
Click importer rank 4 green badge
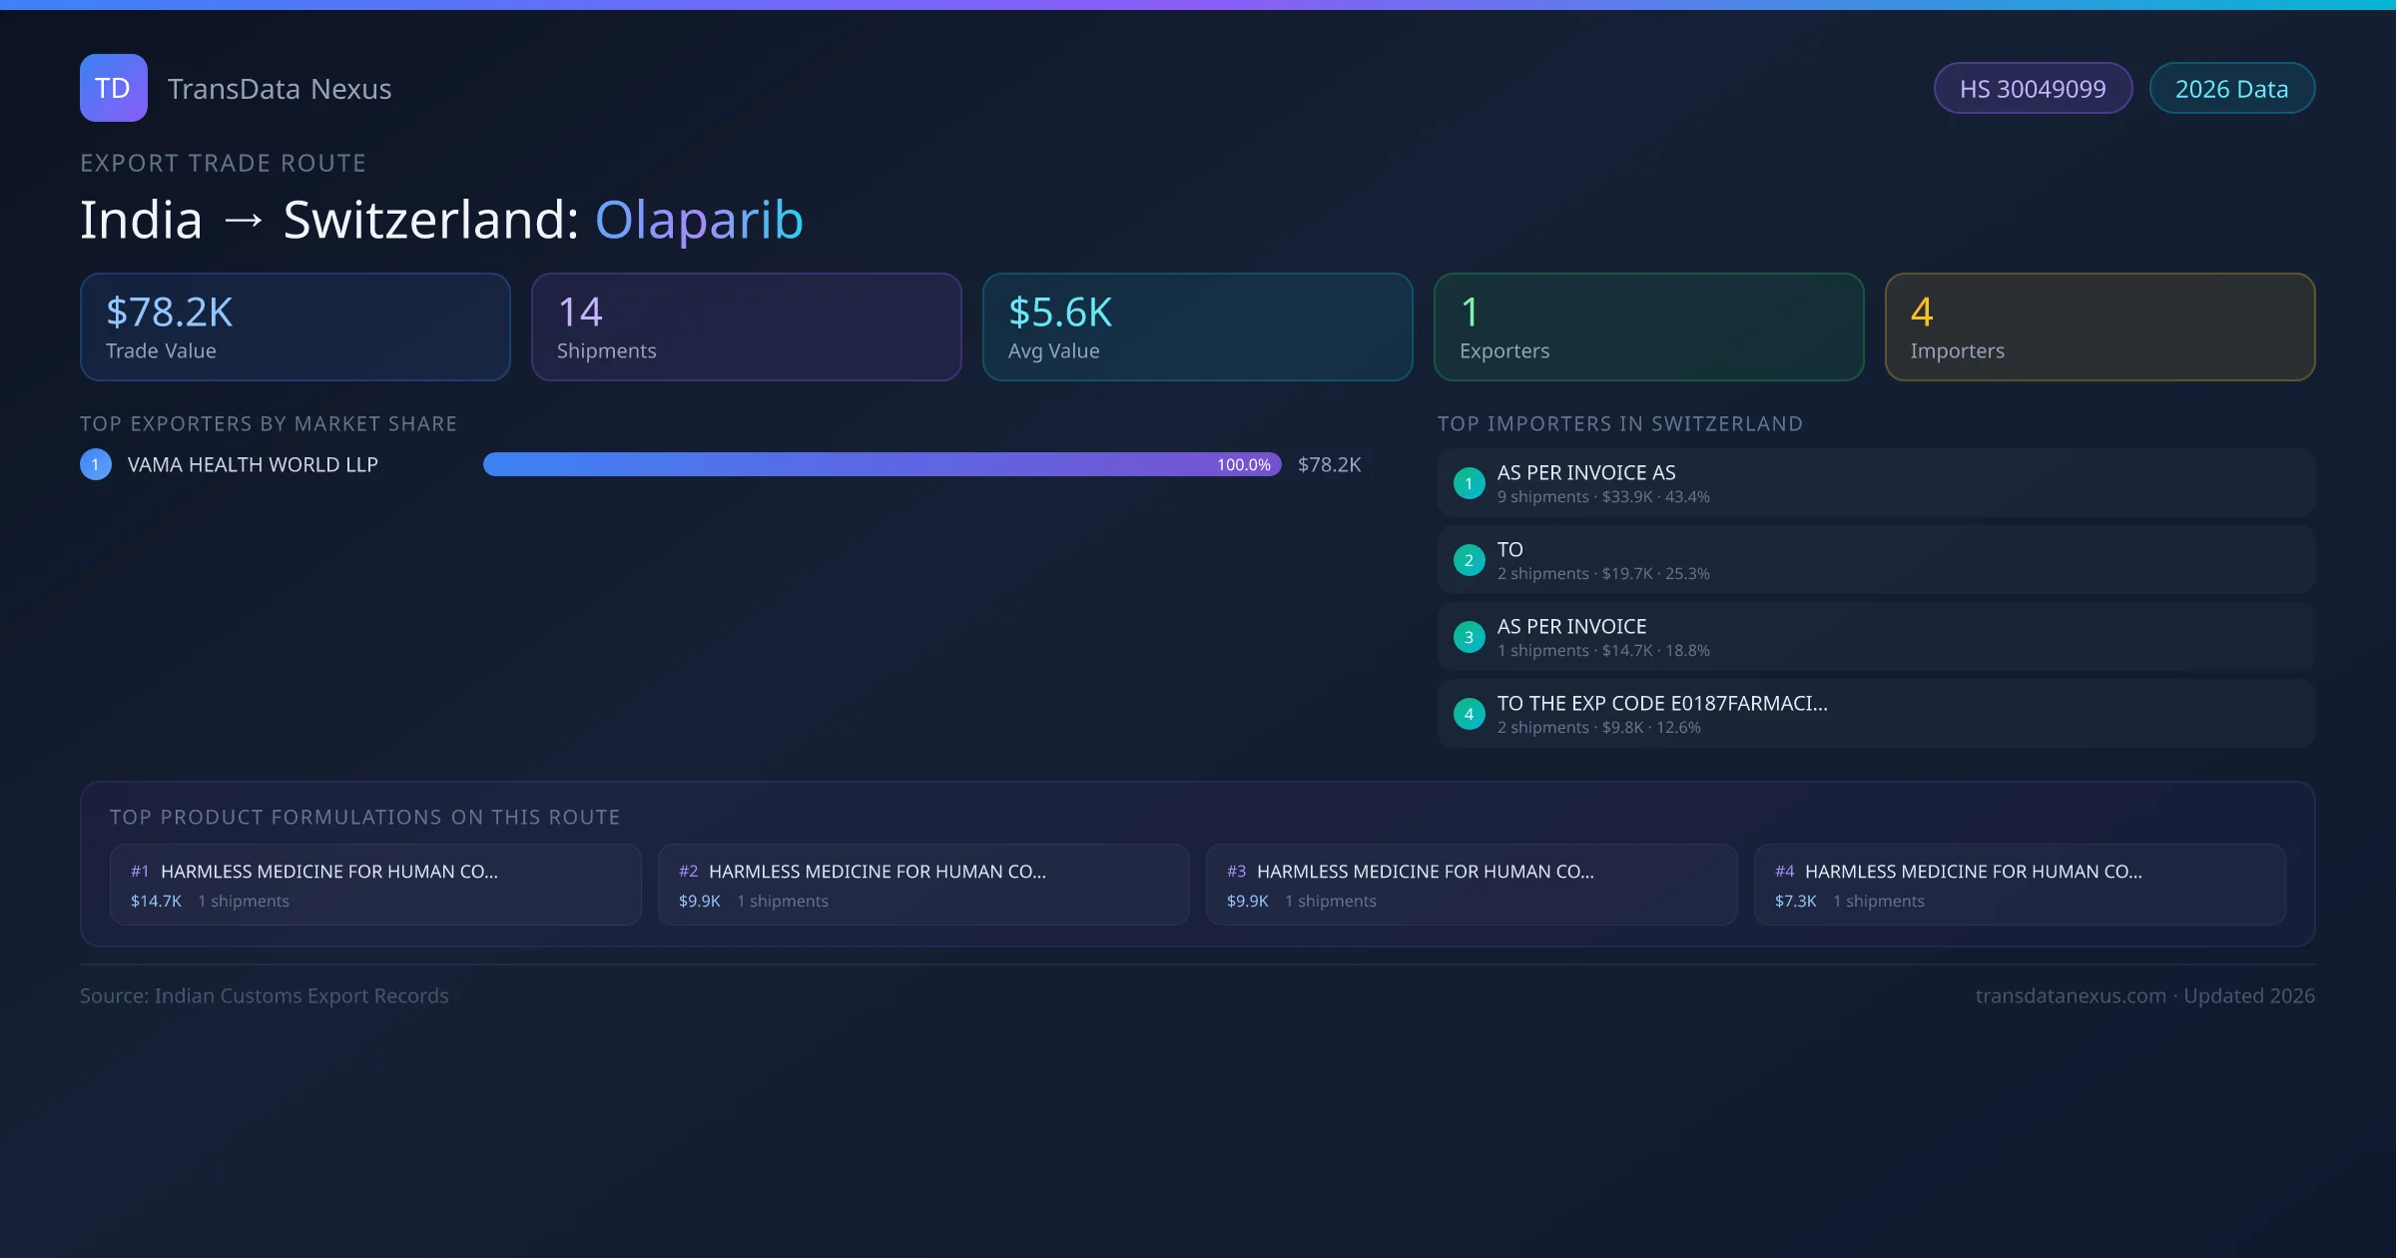click(1469, 714)
